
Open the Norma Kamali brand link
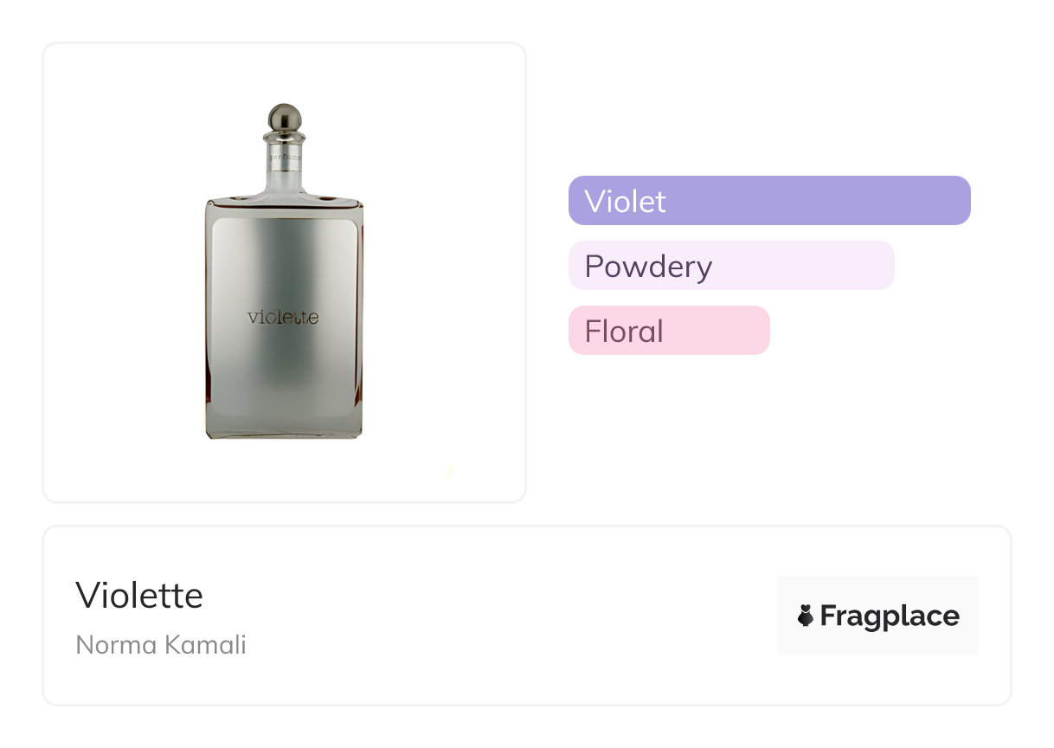coord(161,645)
